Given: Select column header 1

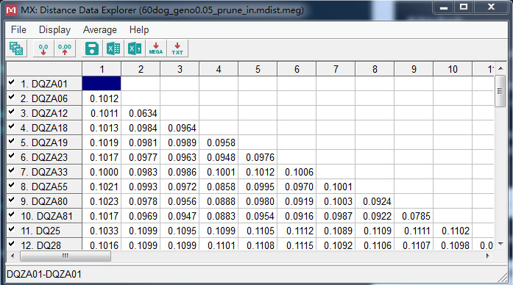Looking at the screenshot, I should pos(102,69).
